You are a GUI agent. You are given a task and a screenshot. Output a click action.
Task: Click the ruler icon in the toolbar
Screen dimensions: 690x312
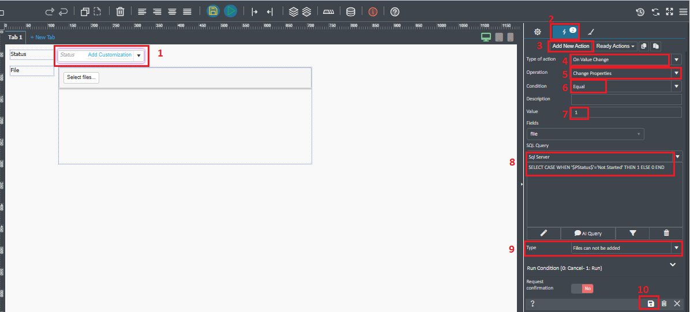coord(328,12)
